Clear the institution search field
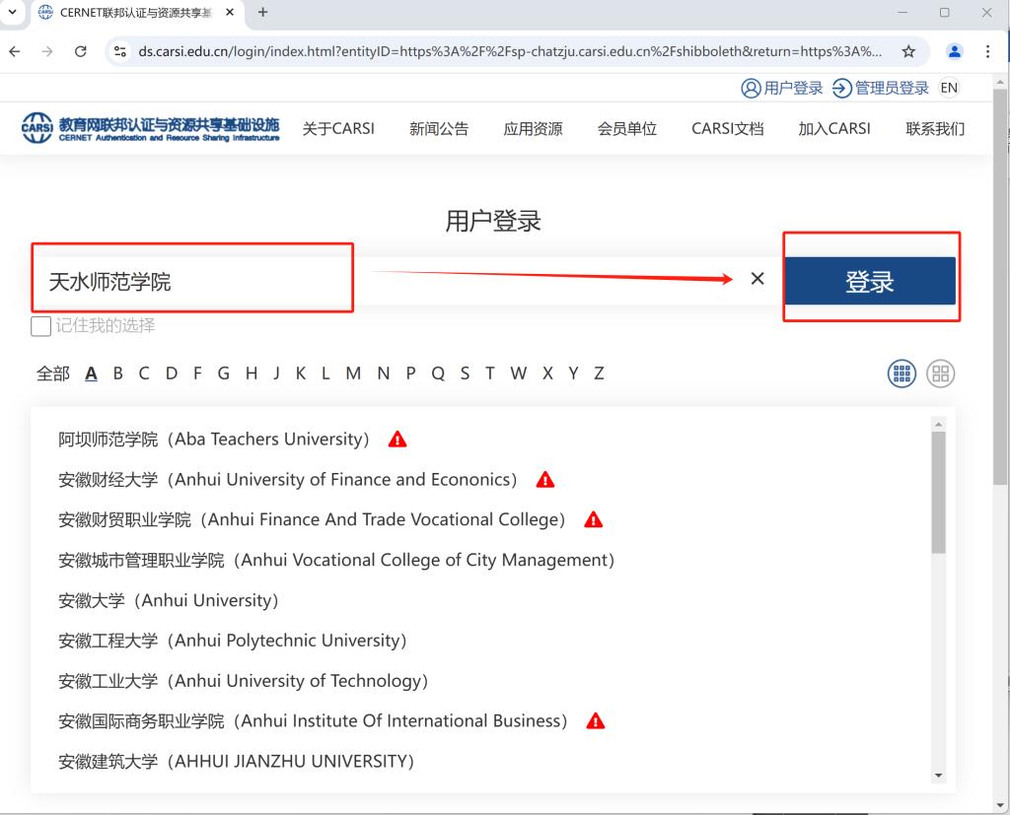This screenshot has height=815, width=1010. (757, 279)
